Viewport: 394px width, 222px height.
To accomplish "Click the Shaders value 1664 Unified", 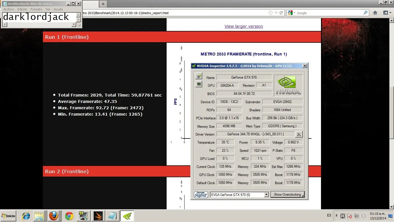I will coord(282,110).
